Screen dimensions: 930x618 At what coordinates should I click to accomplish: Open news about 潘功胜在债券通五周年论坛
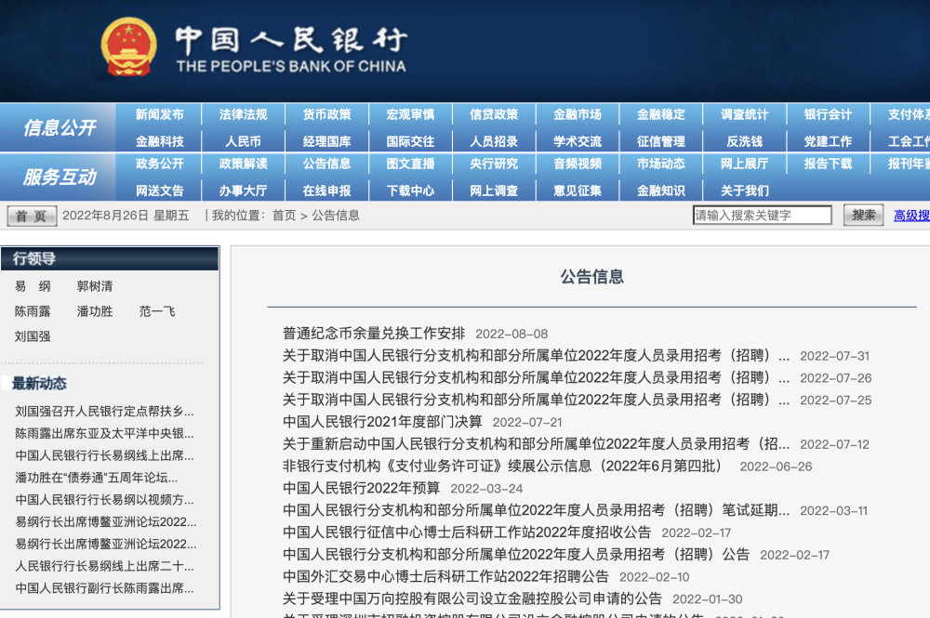(97, 478)
